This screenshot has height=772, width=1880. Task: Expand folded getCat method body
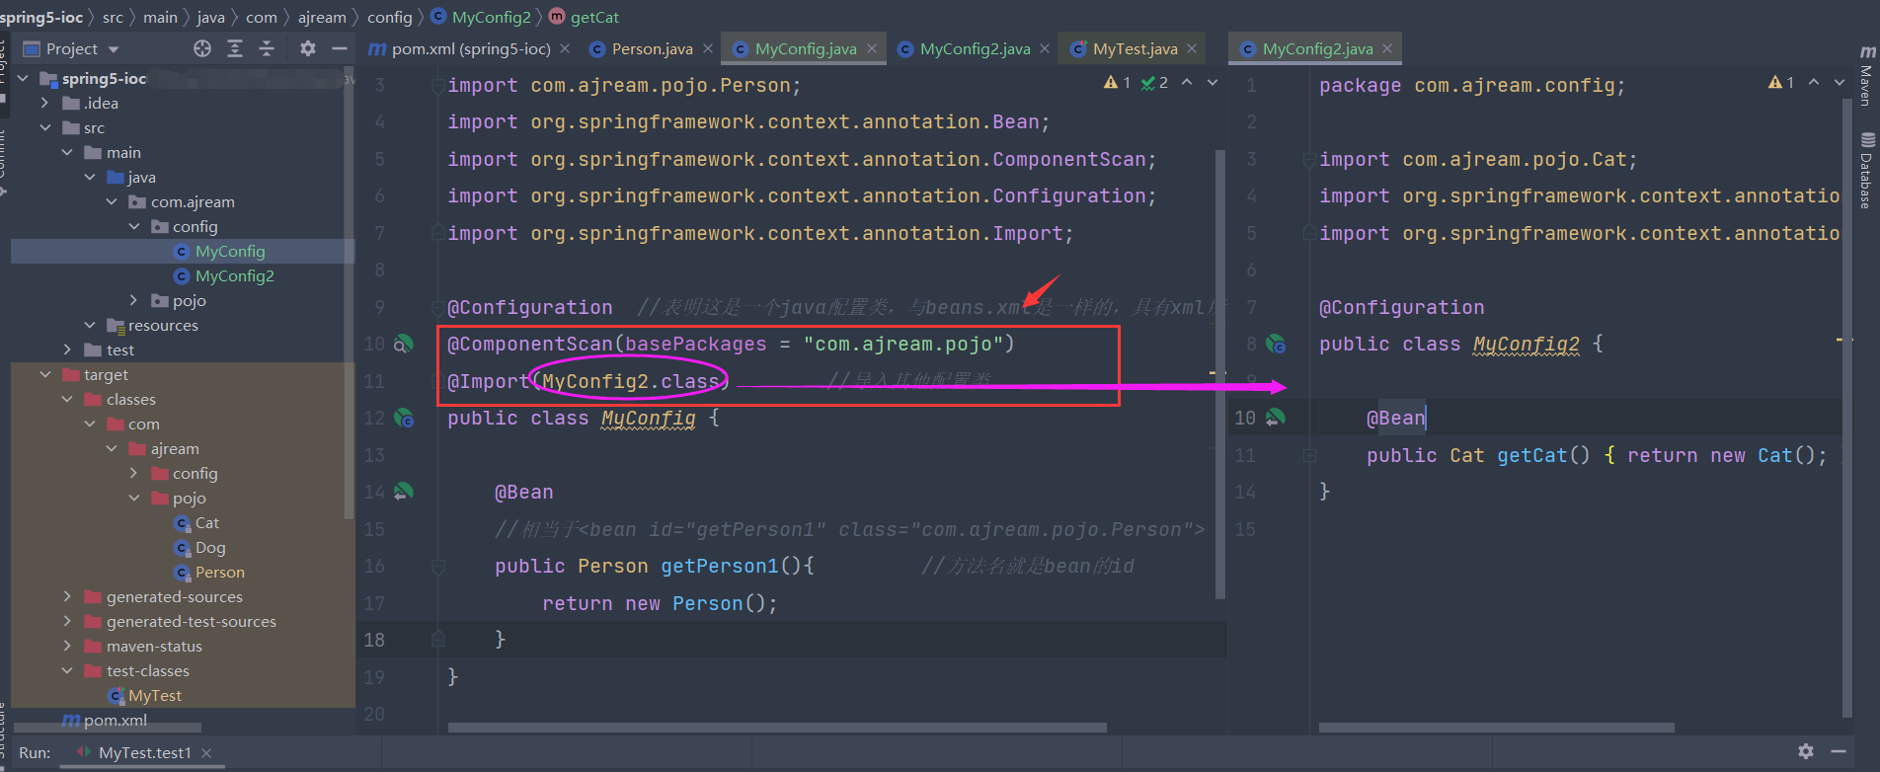[x=1309, y=455]
